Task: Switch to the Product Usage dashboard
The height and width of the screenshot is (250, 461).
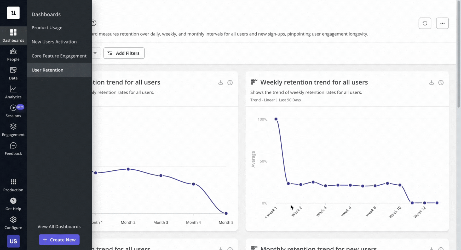Action: 47,27
